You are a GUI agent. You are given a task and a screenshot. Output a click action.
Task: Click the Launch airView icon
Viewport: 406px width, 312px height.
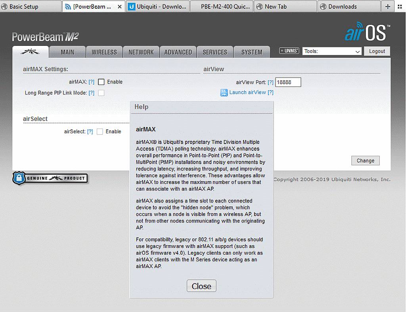[x=224, y=93]
